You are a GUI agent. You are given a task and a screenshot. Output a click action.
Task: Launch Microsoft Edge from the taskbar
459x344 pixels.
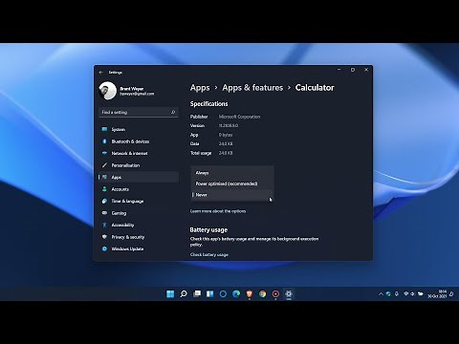point(236,293)
